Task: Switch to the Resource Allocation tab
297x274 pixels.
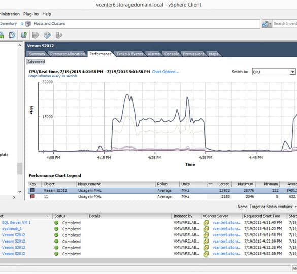Action: [68, 54]
